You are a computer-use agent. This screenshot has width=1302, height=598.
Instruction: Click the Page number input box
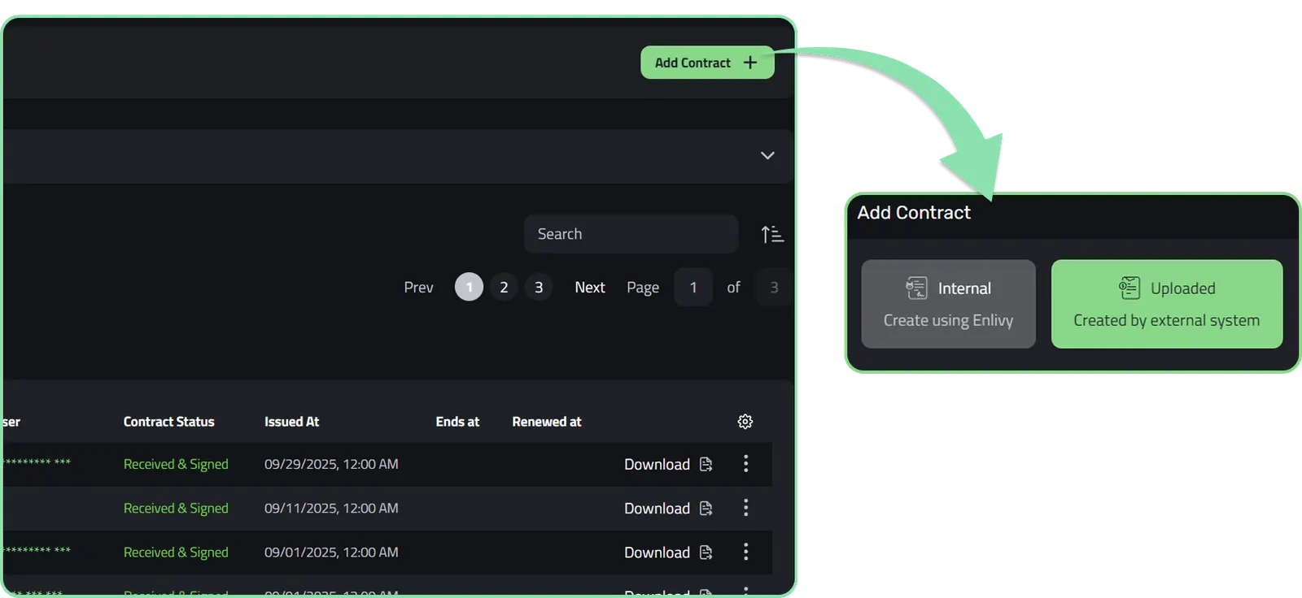pyautogui.click(x=693, y=287)
